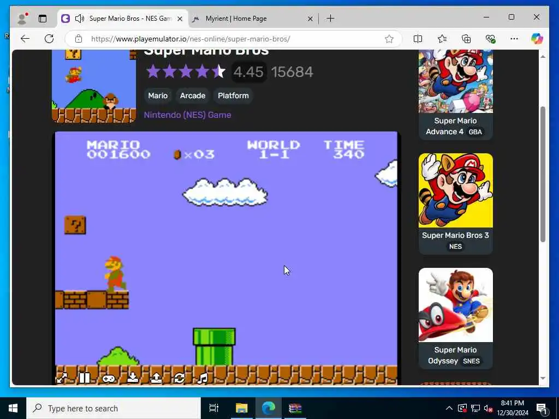The image size is (559, 419).
Task: Click the load state upload icon
Action: coord(156,378)
